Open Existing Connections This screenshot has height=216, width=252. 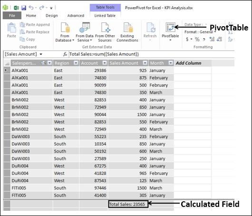(x=128, y=28)
